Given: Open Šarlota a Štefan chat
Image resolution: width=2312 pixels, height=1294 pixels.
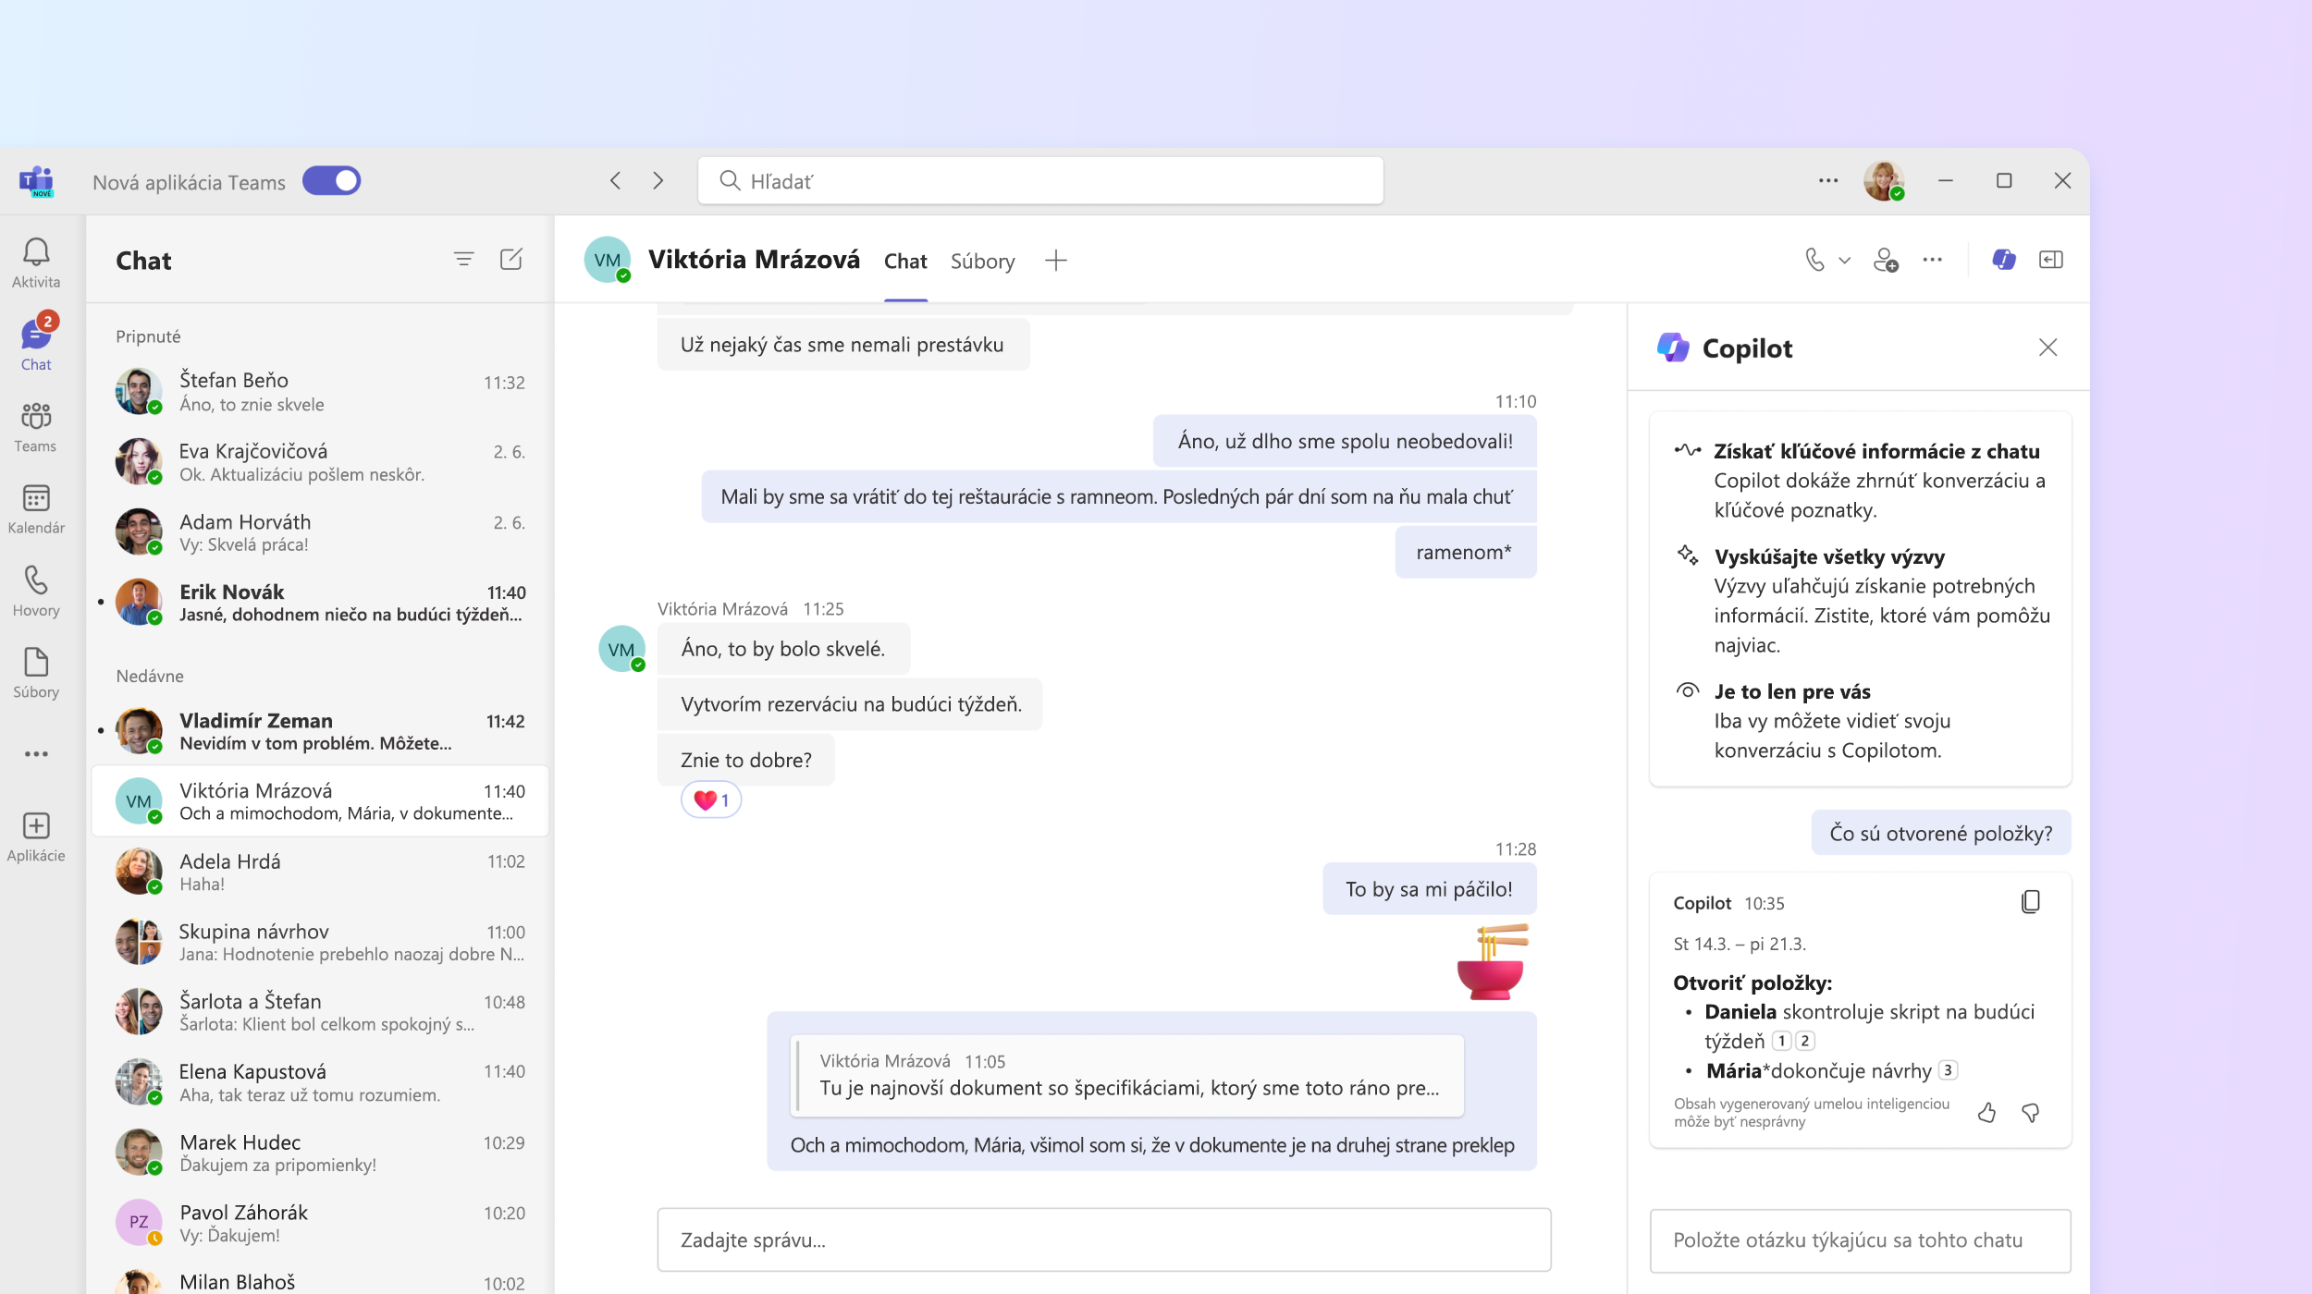Looking at the screenshot, I should 320,1012.
